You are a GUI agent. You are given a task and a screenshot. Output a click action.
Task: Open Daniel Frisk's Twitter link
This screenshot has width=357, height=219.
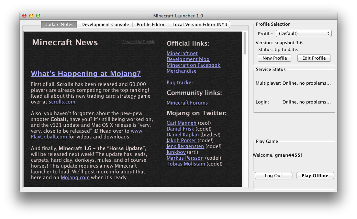[180, 129]
